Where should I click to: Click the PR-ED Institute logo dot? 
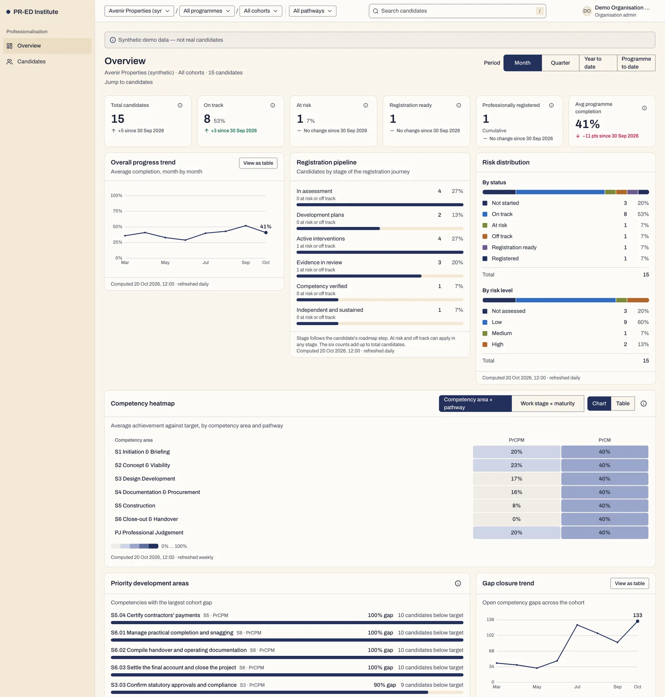click(x=8, y=12)
